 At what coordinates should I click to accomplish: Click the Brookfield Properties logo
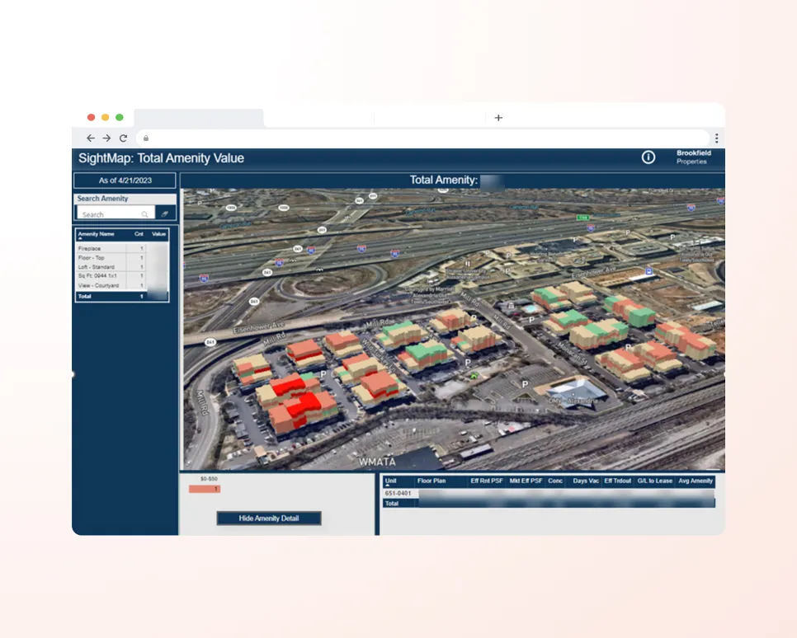pos(693,157)
